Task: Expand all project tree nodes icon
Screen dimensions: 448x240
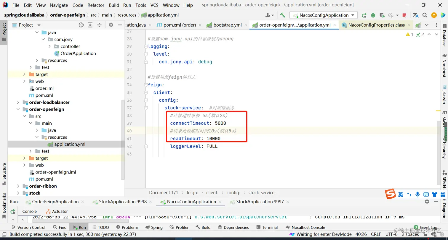Action: pyautogui.click(x=91, y=25)
